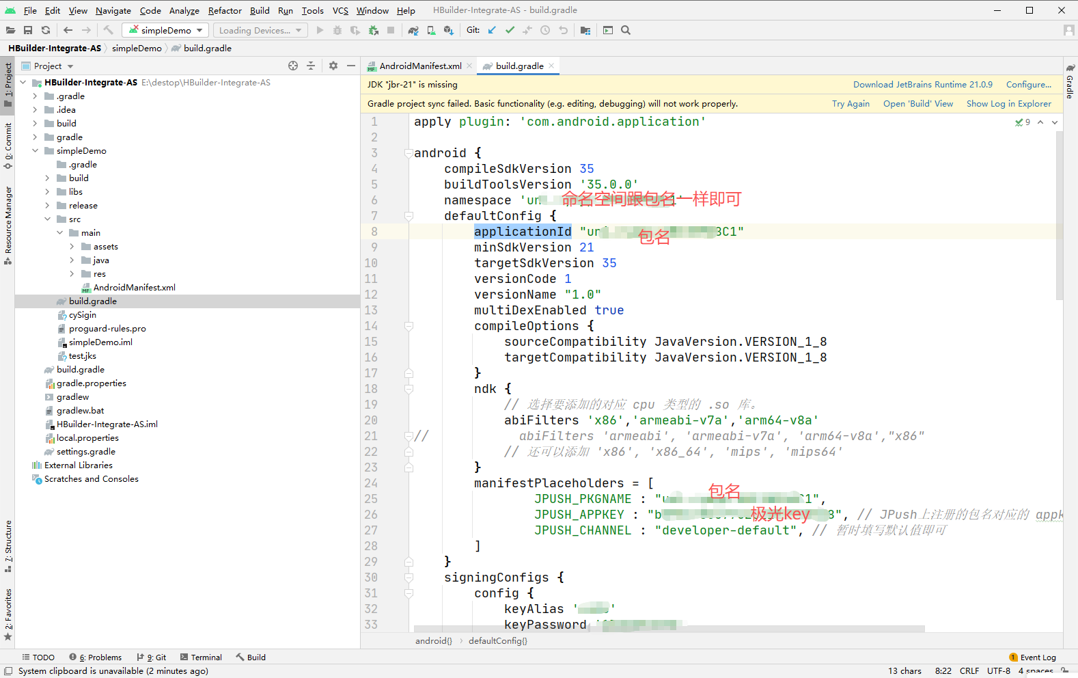
Task: Toggle the Resource Manager tool window
Action: (8, 225)
